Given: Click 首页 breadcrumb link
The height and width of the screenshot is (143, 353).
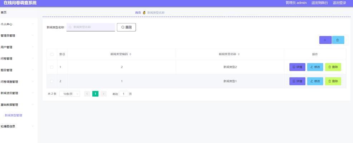Looking at the screenshot, I should (138, 13).
